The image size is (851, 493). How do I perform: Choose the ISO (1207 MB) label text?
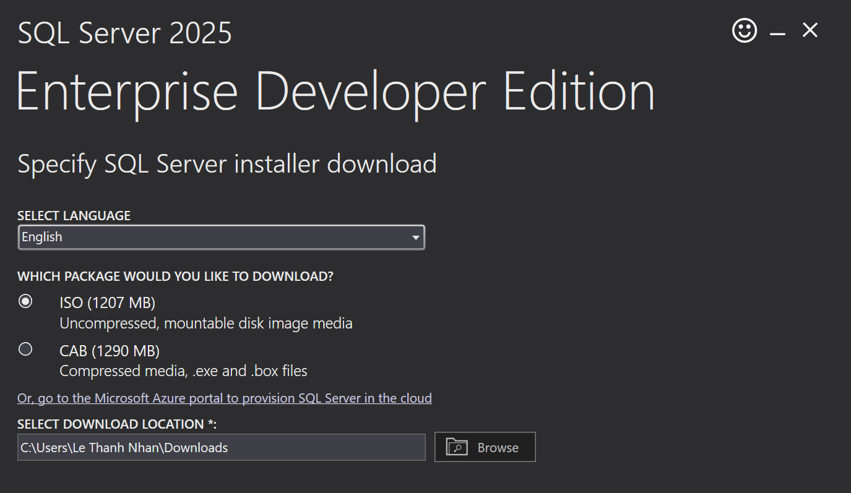107,302
